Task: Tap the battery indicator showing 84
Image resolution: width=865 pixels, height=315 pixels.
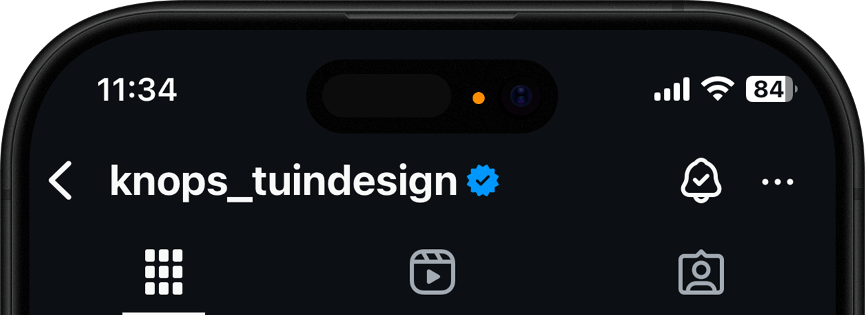Action: (x=771, y=89)
